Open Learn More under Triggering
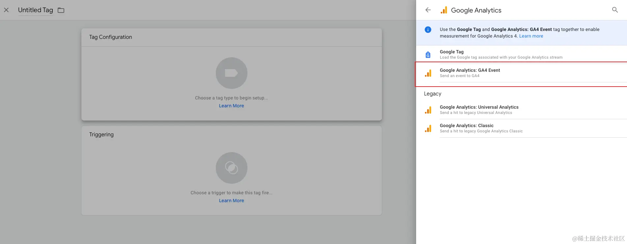The width and height of the screenshot is (627, 244). (x=231, y=201)
